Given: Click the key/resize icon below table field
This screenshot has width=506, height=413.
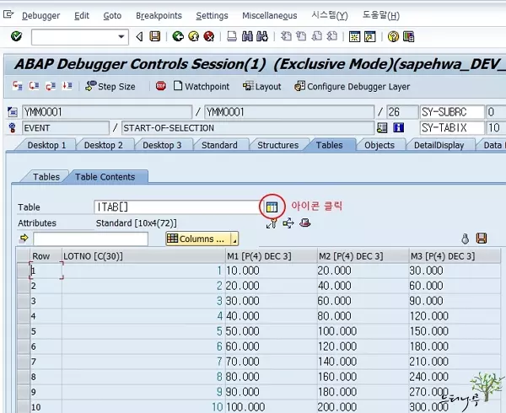Looking at the screenshot, I should pyautogui.click(x=272, y=223).
